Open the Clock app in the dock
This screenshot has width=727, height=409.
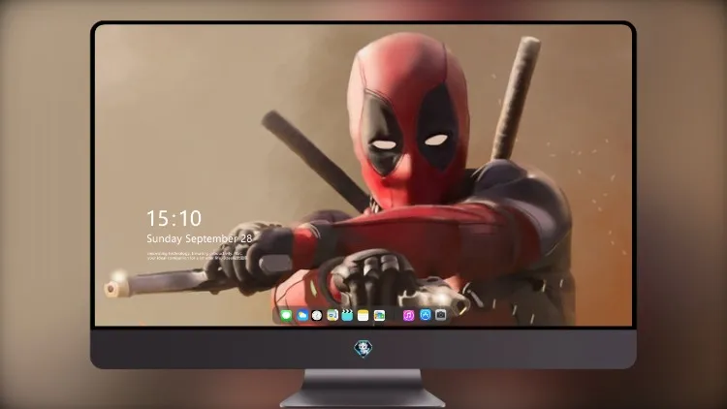tap(317, 315)
